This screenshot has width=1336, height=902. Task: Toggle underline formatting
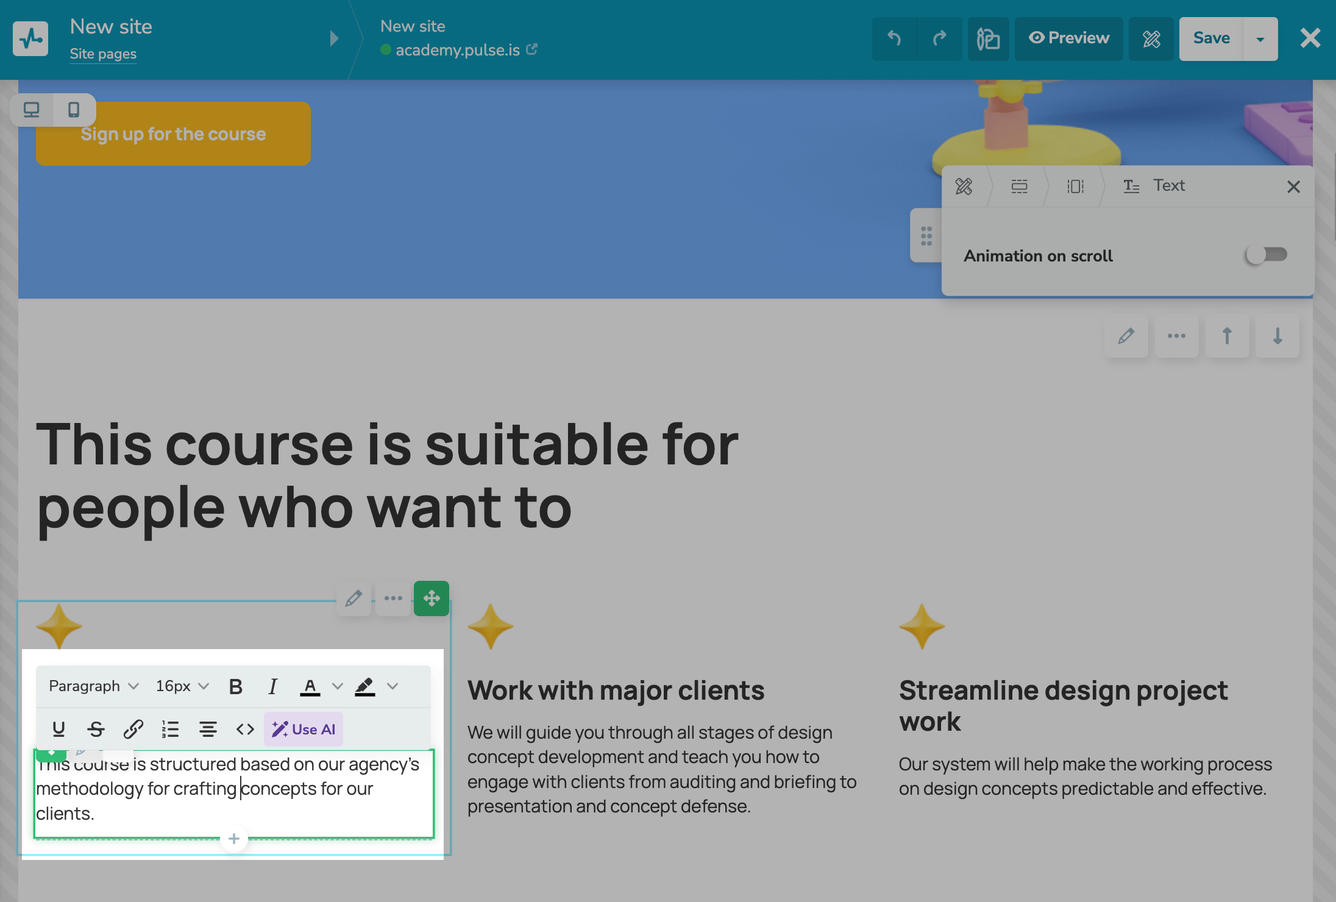(59, 729)
